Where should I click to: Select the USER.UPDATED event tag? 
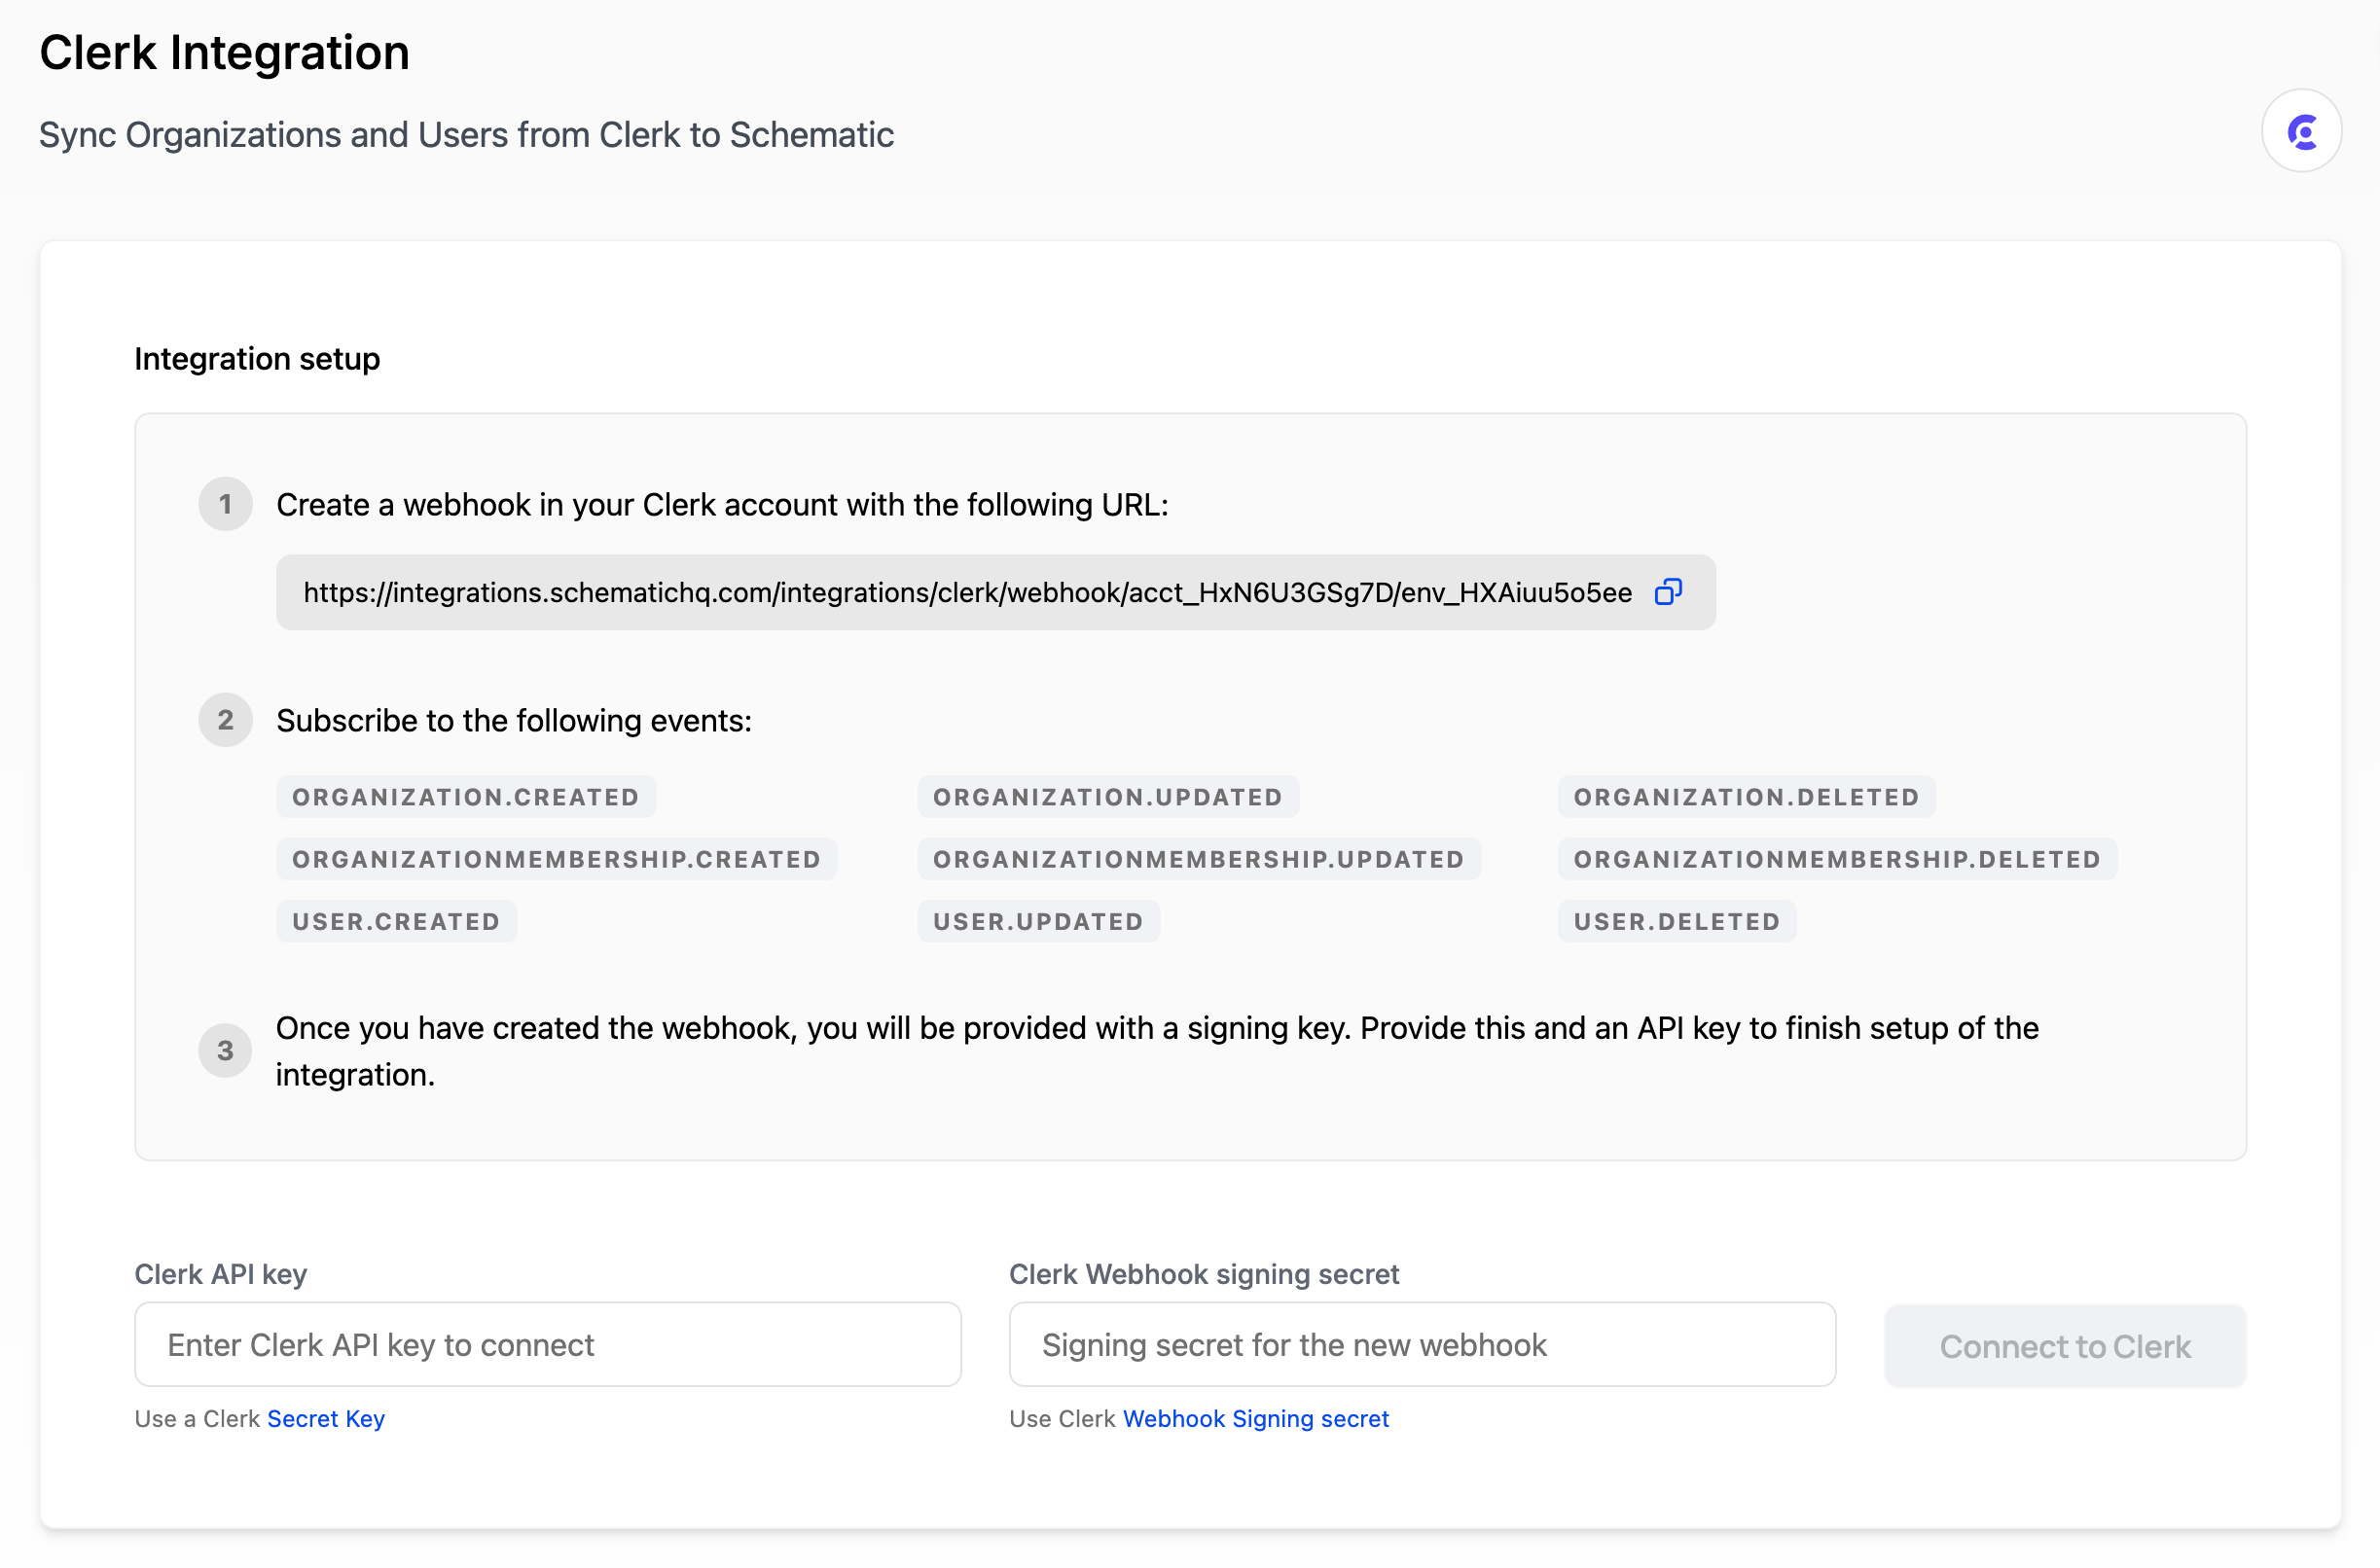[x=1037, y=921]
